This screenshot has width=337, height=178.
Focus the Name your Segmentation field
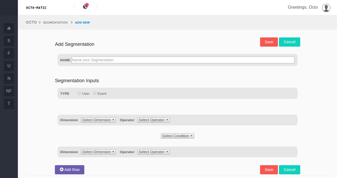[183, 60]
